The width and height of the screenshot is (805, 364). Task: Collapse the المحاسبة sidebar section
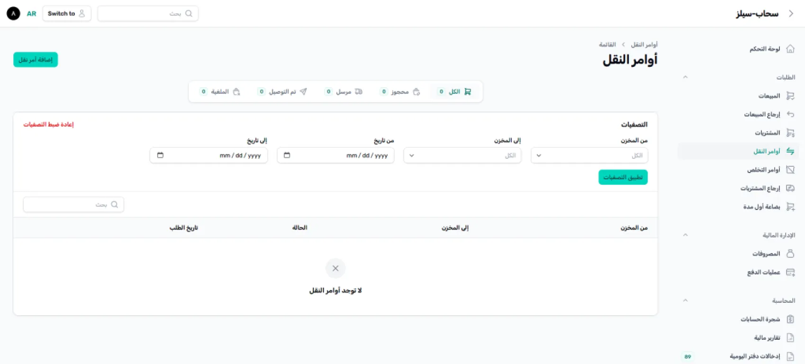(685, 300)
